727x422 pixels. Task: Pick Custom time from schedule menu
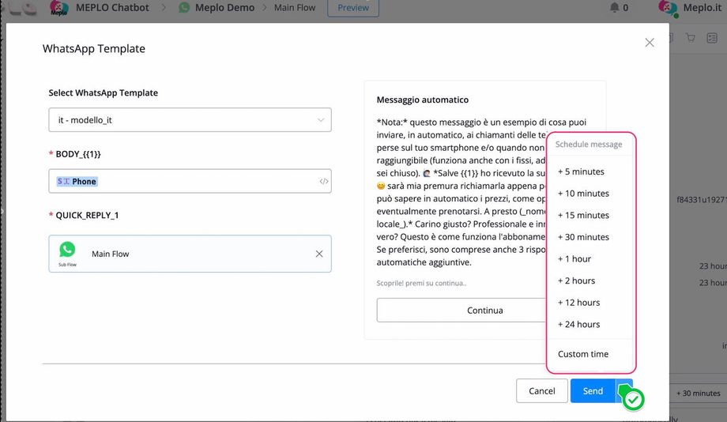[583, 354]
